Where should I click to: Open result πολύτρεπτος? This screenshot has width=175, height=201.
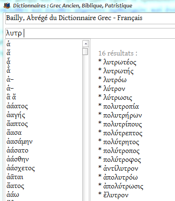[x=122, y=133]
